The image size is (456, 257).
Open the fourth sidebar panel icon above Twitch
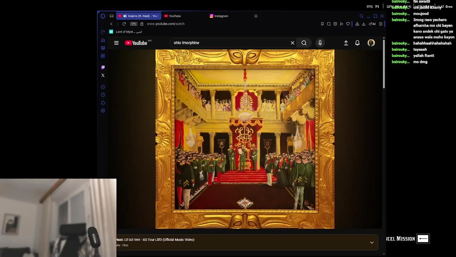(103, 56)
